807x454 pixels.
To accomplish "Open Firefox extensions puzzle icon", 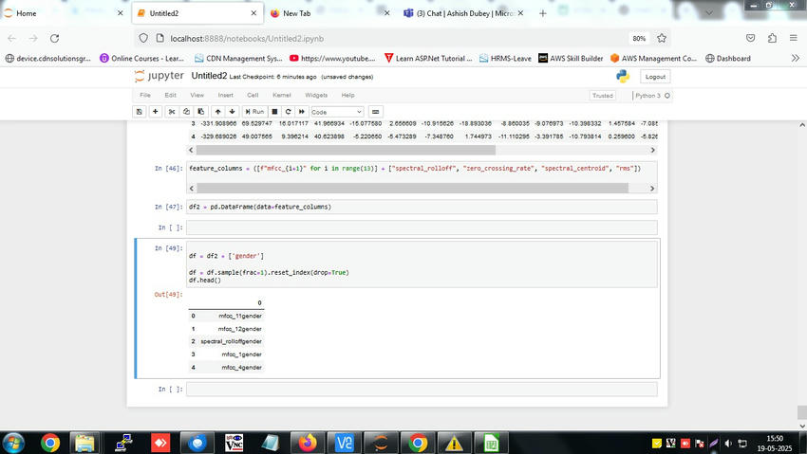I will (772, 38).
